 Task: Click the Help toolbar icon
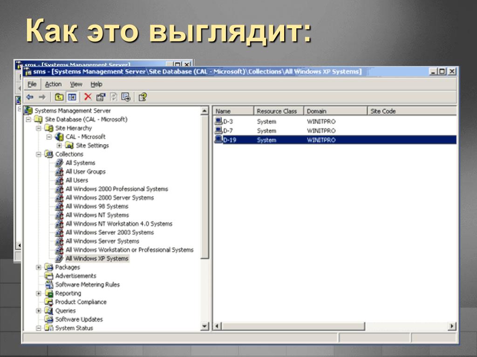coord(143,97)
